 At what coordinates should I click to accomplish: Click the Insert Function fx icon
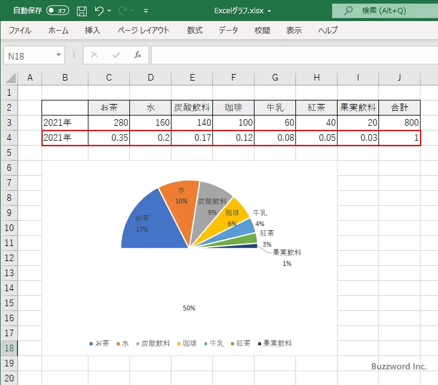click(x=138, y=55)
